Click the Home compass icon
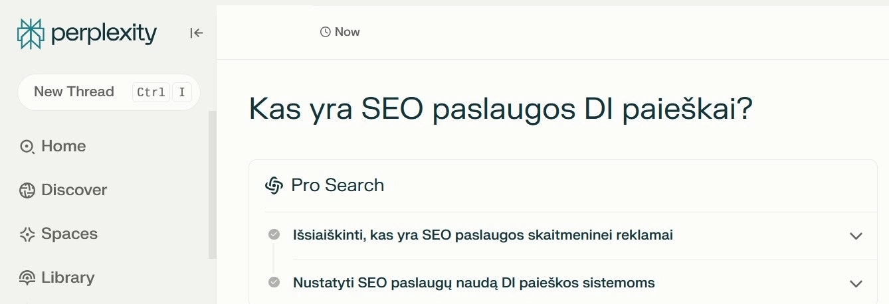This screenshot has width=889, height=304. (x=27, y=147)
